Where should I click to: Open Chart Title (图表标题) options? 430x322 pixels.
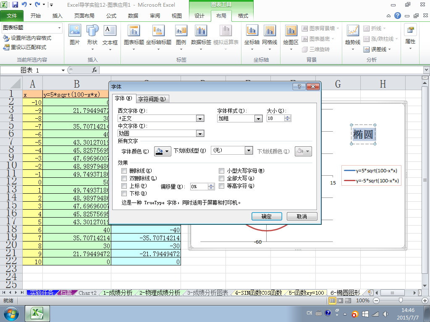[134, 37]
